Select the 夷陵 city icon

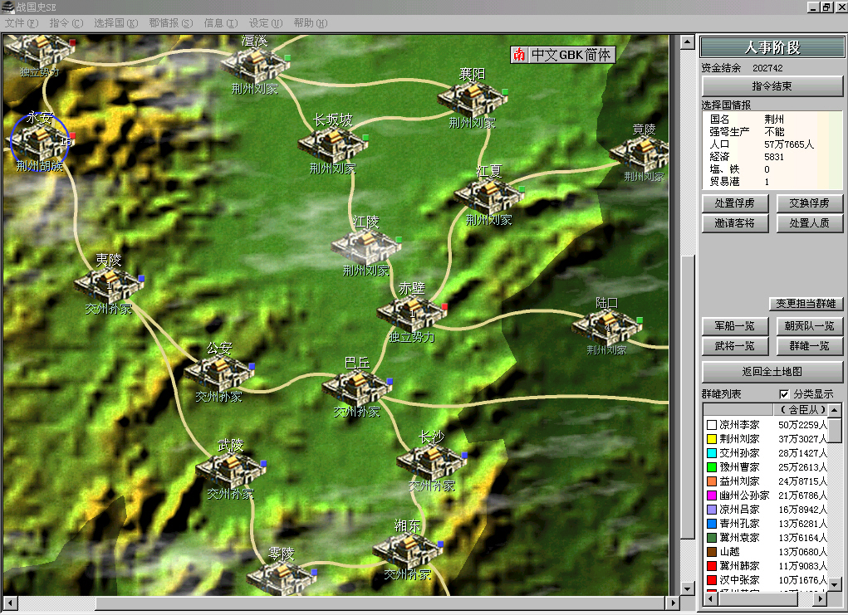coord(109,285)
